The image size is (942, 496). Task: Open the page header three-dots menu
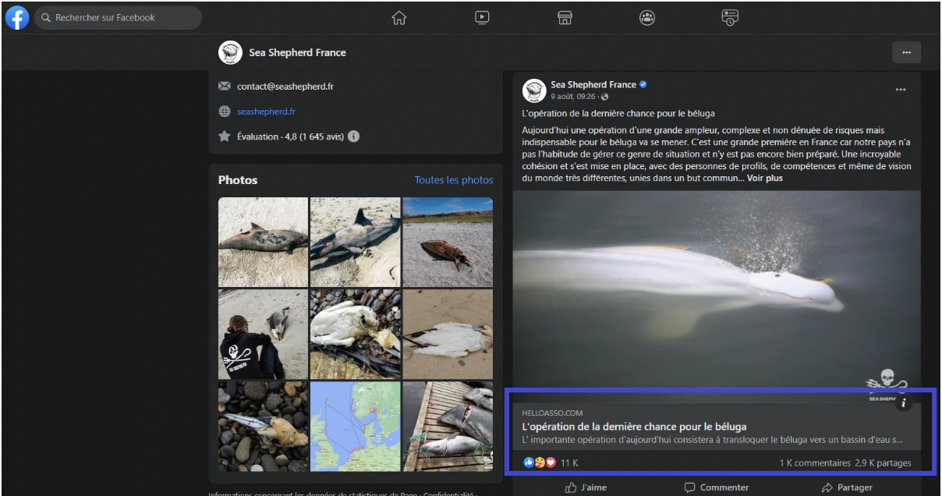(x=906, y=52)
